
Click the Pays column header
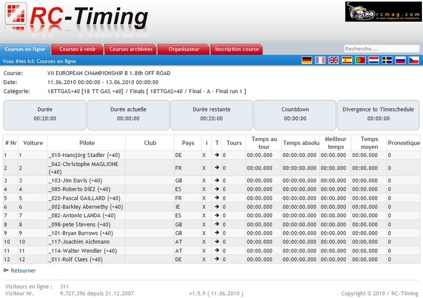click(x=188, y=143)
